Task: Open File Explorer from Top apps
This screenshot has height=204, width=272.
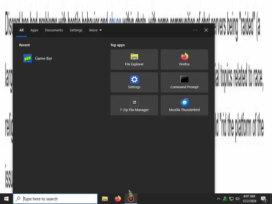Action: point(134,59)
